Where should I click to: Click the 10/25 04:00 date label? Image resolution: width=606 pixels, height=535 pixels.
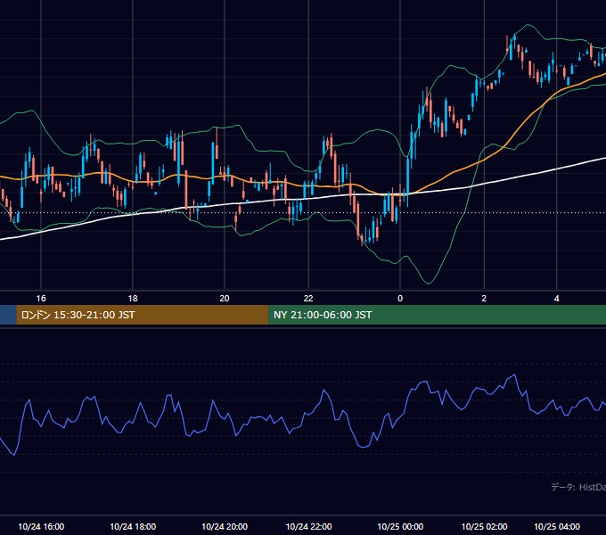pos(557,526)
